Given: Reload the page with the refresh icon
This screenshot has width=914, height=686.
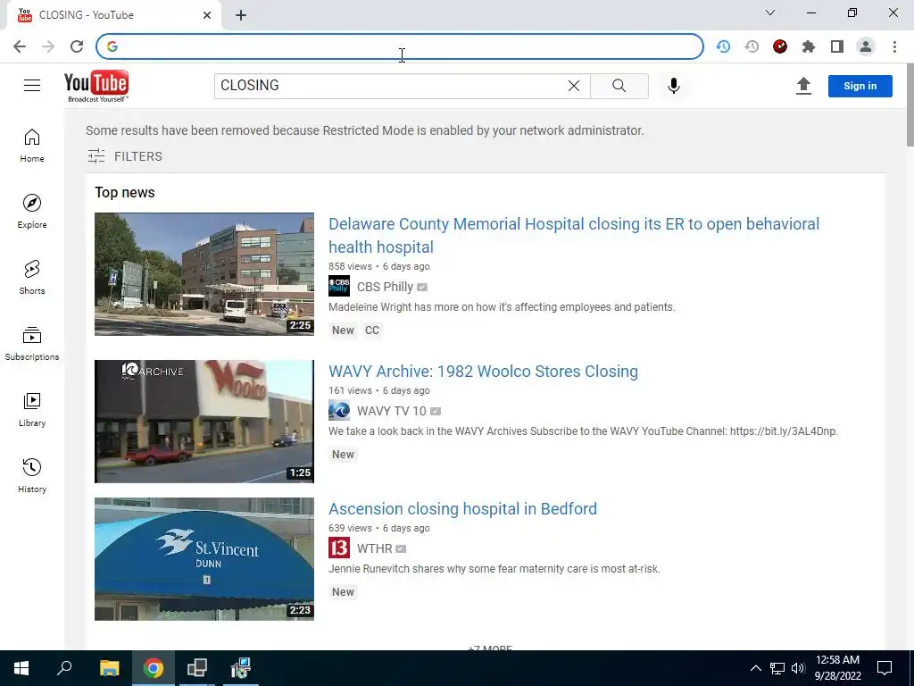Looking at the screenshot, I should (77, 46).
